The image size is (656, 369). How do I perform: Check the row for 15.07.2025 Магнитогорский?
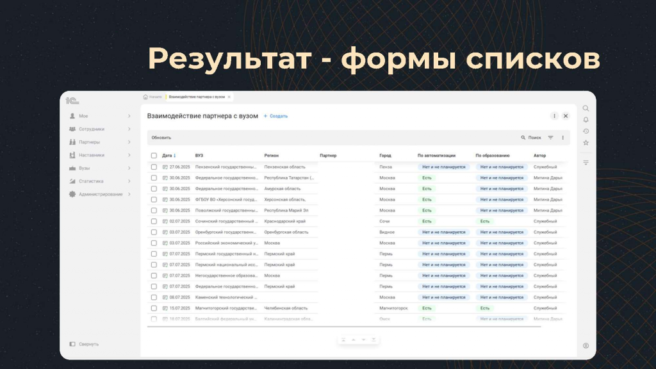point(154,308)
